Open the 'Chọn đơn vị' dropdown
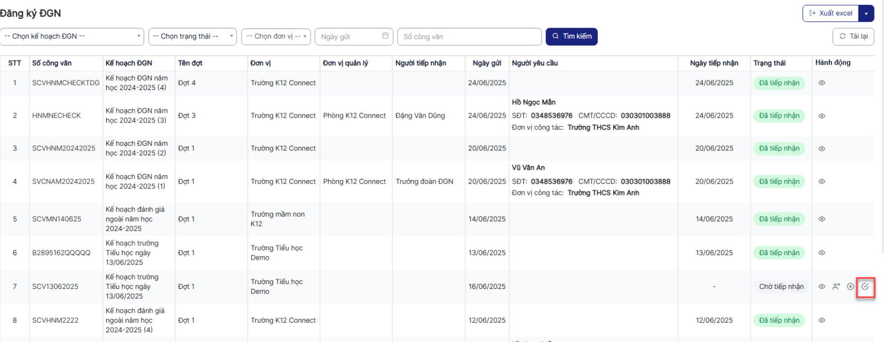The width and height of the screenshot is (884, 342). (276, 36)
